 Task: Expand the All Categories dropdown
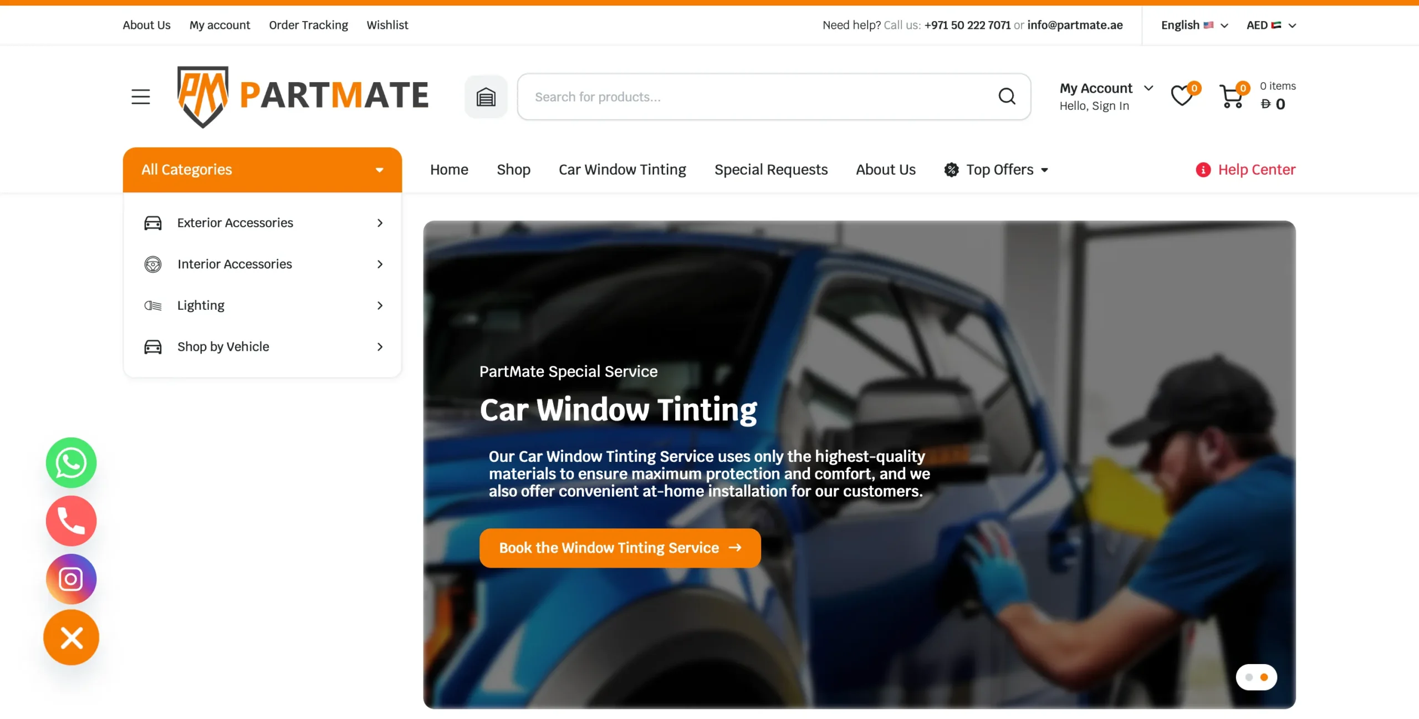point(262,170)
